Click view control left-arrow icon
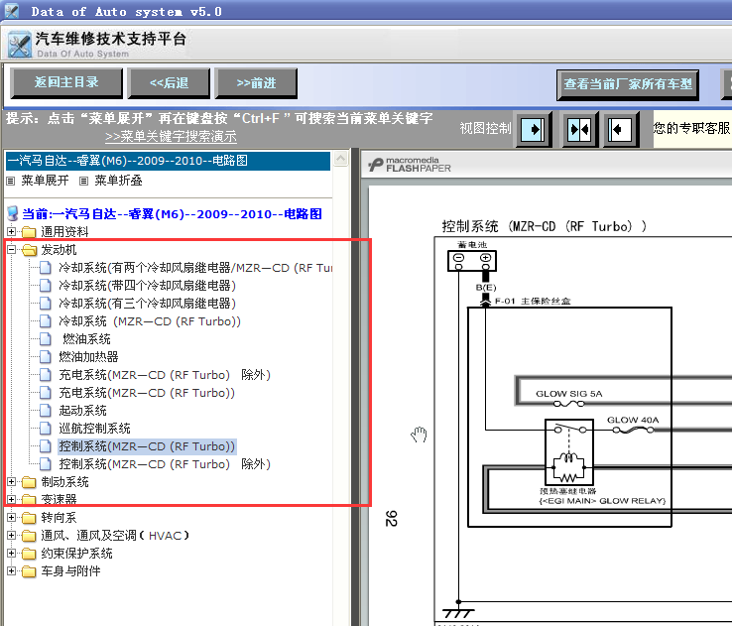The height and width of the screenshot is (626, 732). coord(621,129)
